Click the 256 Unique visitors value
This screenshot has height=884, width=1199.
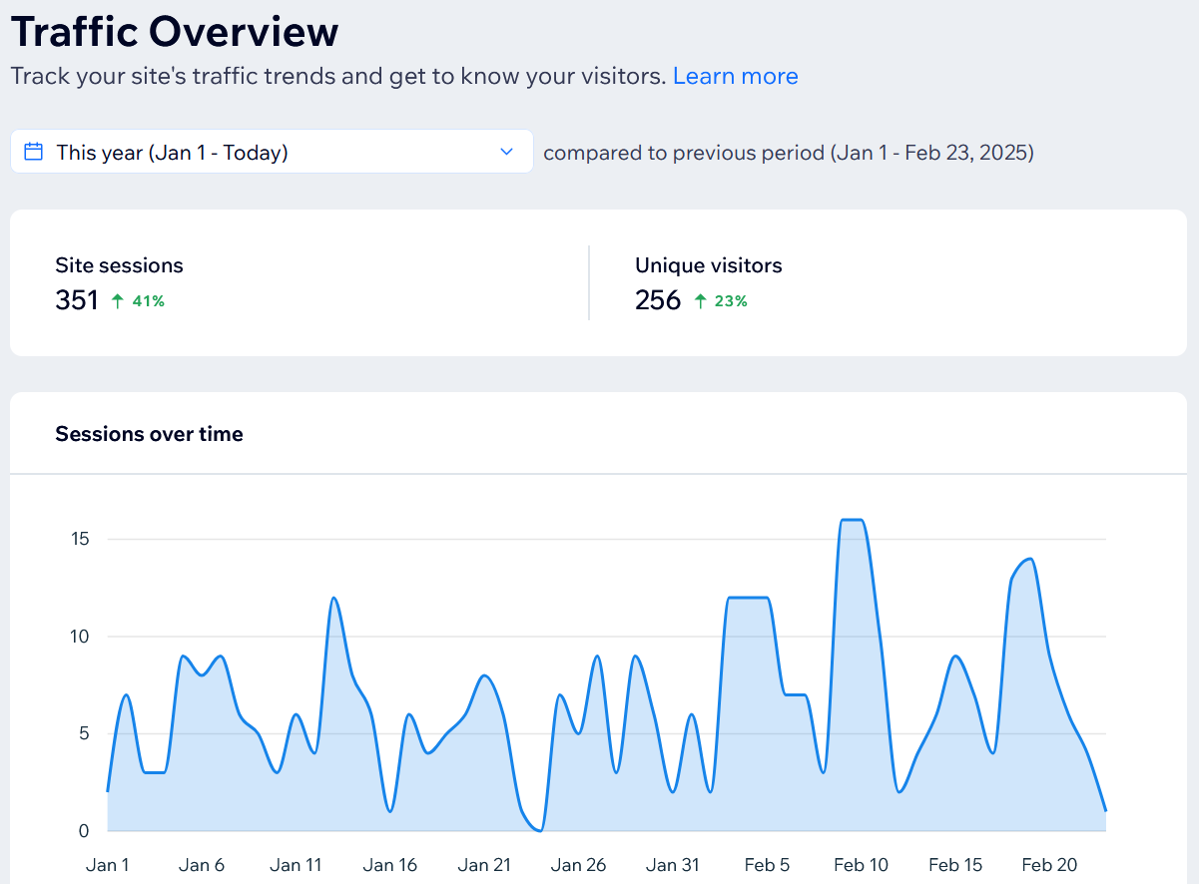point(658,299)
